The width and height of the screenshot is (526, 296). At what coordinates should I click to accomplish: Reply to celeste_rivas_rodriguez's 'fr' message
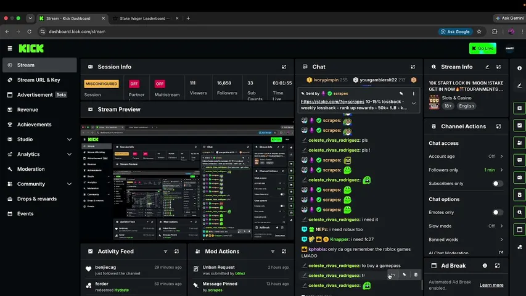point(392,275)
